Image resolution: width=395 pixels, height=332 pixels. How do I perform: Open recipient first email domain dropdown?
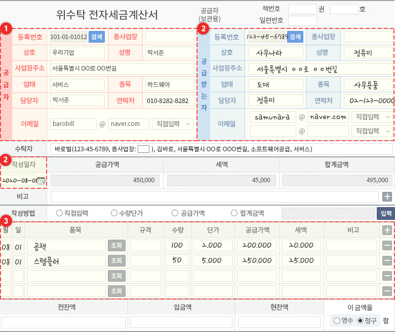click(372, 117)
